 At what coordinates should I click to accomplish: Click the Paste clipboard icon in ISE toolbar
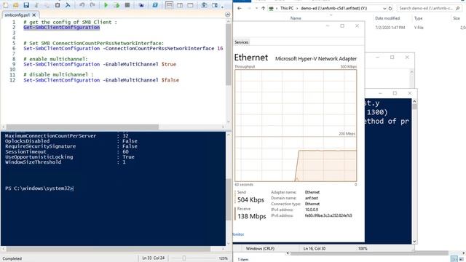pos(58,5)
